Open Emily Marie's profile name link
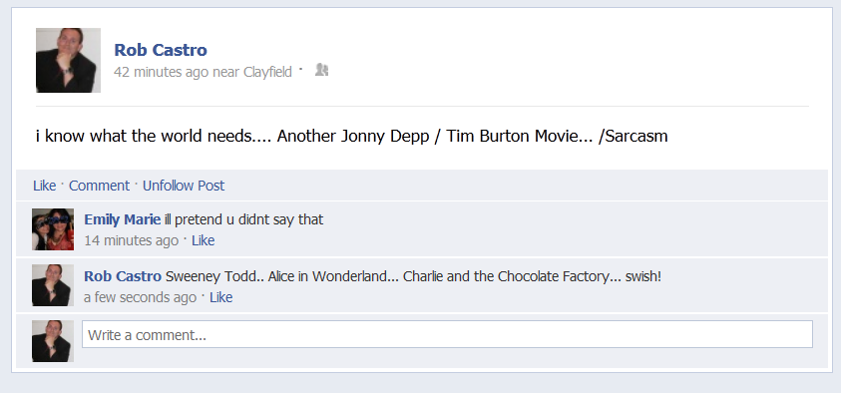The height and width of the screenshot is (393, 841). 123,219
